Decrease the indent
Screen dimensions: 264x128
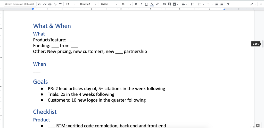(216, 4)
